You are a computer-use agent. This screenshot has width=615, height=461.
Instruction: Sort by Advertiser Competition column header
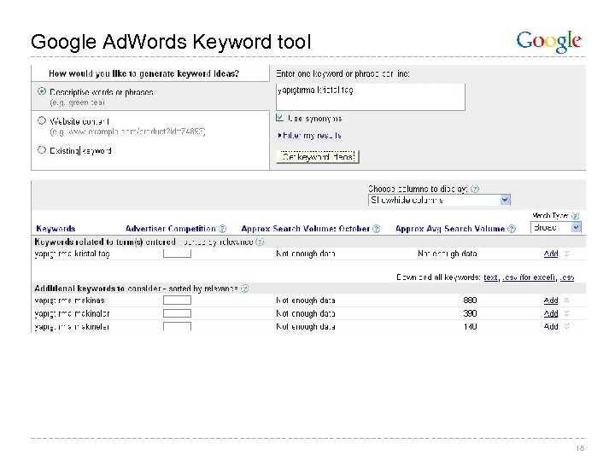[x=171, y=229]
